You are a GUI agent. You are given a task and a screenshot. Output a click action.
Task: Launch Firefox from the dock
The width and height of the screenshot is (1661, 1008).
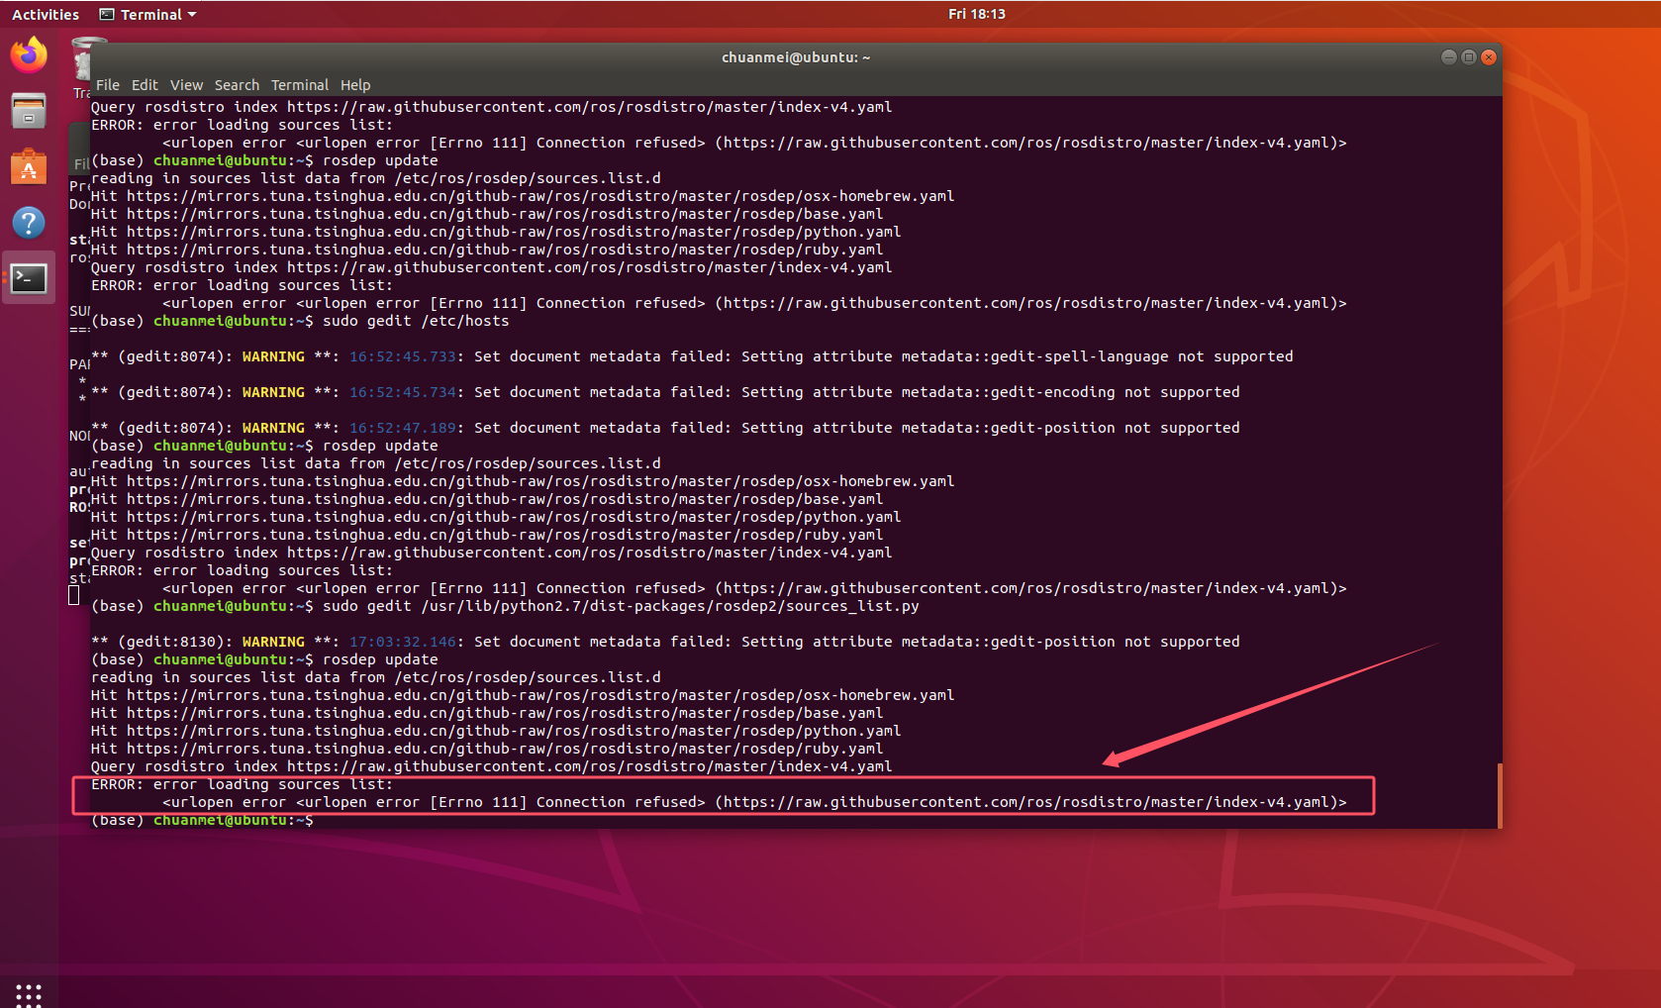coord(29,55)
